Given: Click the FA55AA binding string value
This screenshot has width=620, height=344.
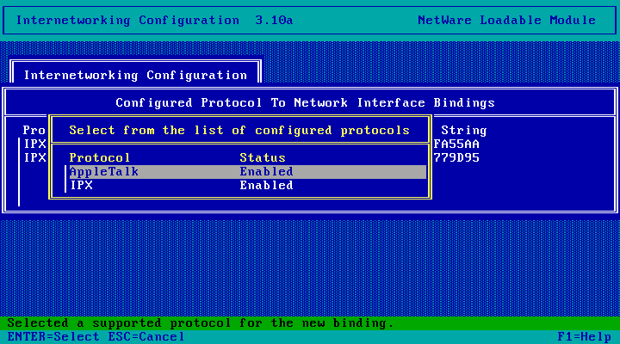Looking at the screenshot, I should pos(456,144).
